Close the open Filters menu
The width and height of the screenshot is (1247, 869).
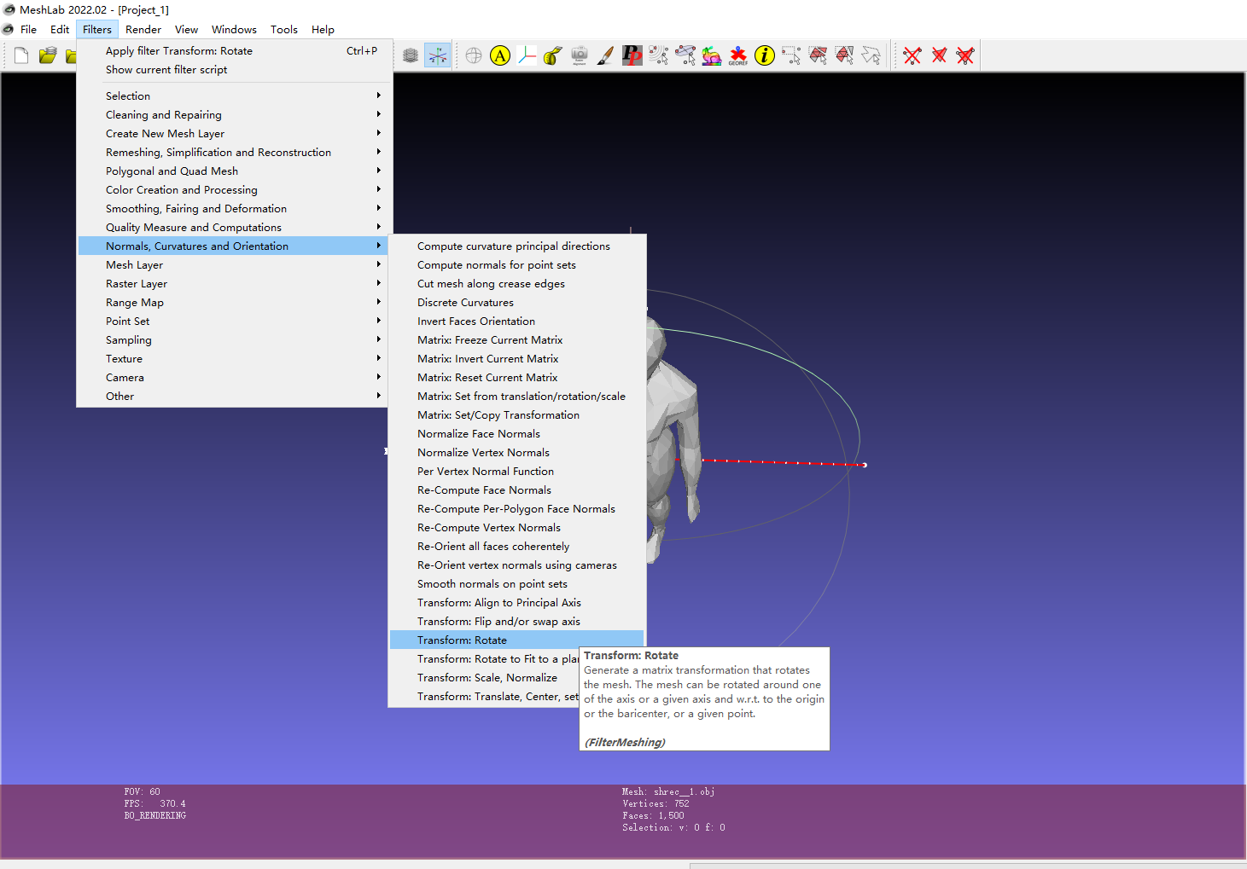pos(97,29)
